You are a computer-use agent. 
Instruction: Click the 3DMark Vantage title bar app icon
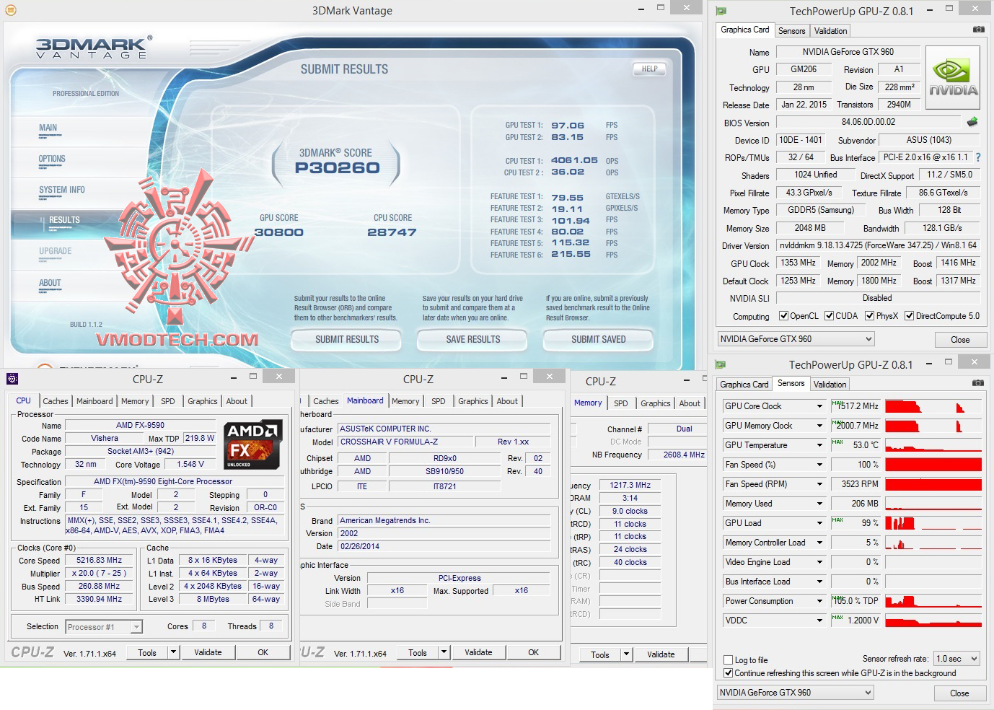tap(9, 10)
